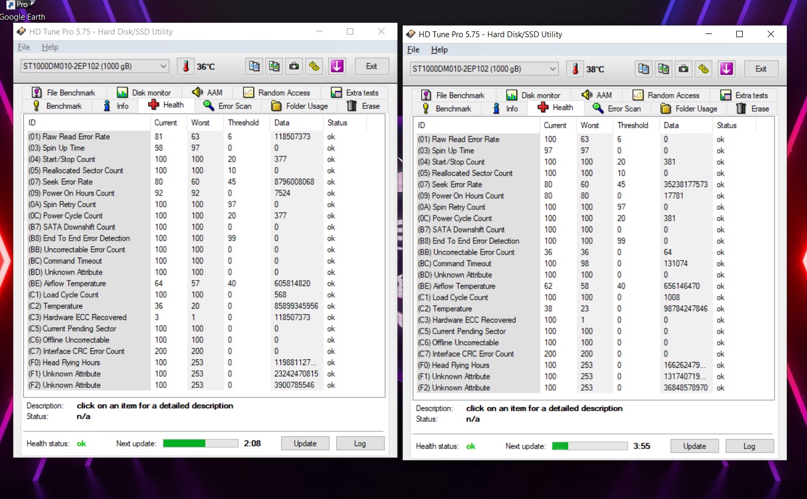Click options gear icon in right window toolbar

[x=704, y=69]
